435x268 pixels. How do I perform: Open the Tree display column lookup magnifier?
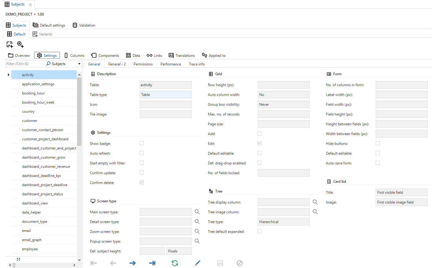coord(315,202)
